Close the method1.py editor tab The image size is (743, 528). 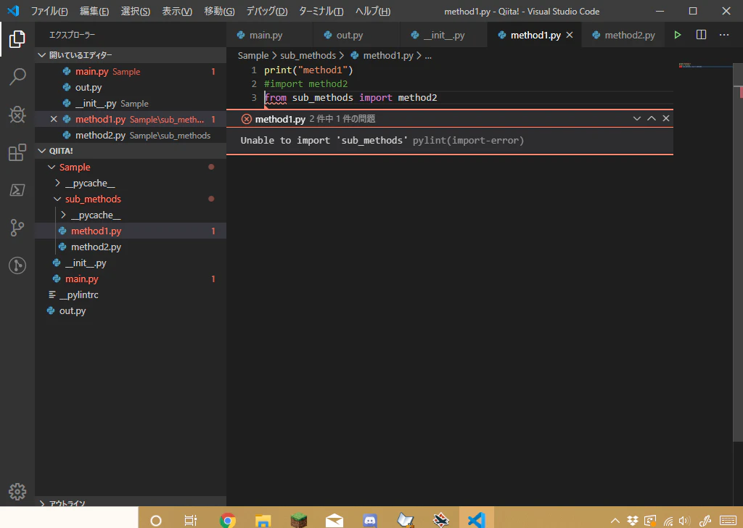click(570, 35)
